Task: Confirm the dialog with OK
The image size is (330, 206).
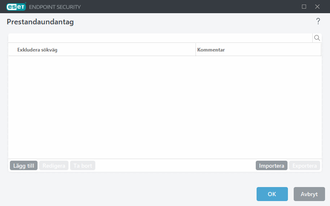Action: tap(272, 194)
